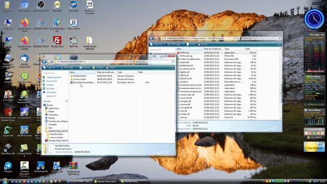Open the blue B application desktop shortcut

tap(74, 24)
